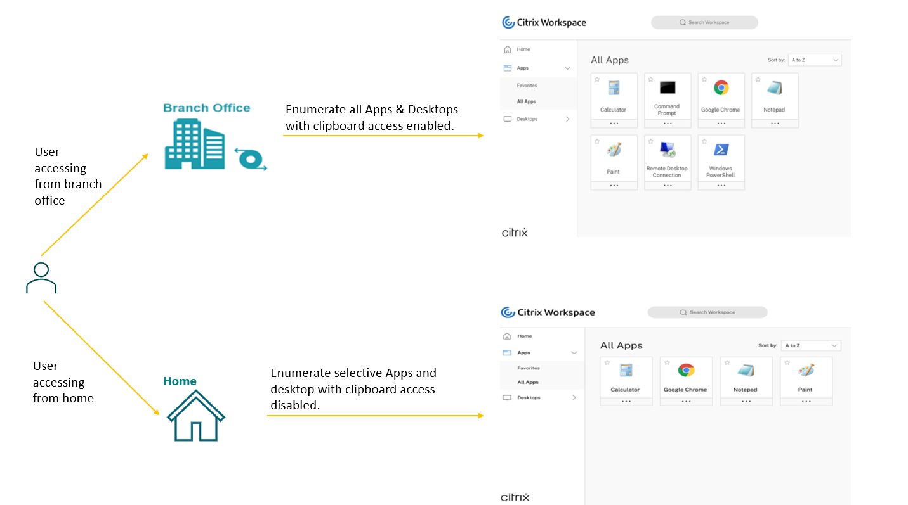Image resolution: width=908 pixels, height=505 pixels.
Task: Click the All Apps sidebar entry
Action: [526, 101]
